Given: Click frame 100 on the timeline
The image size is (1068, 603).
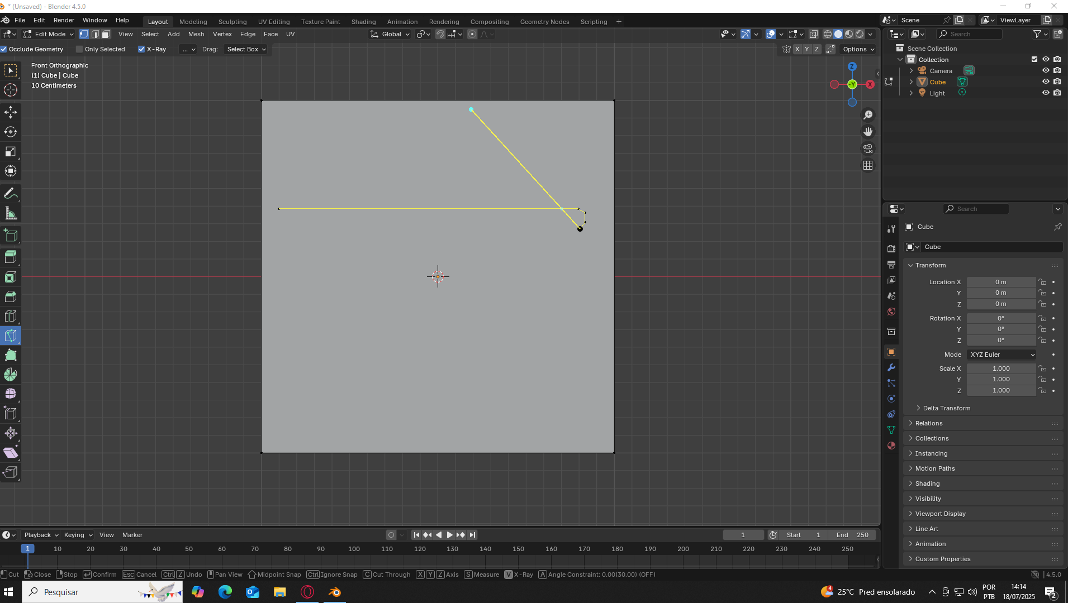Looking at the screenshot, I should 354,549.
